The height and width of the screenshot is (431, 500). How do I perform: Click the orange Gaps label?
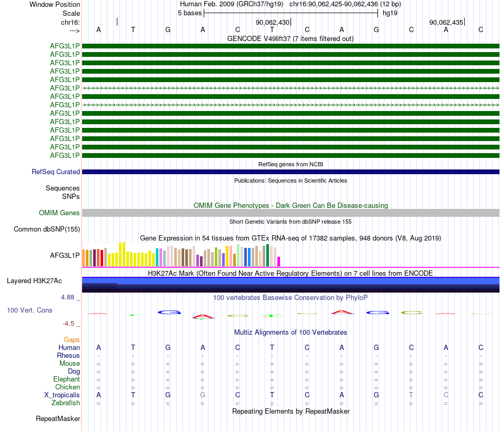point(72,340)
